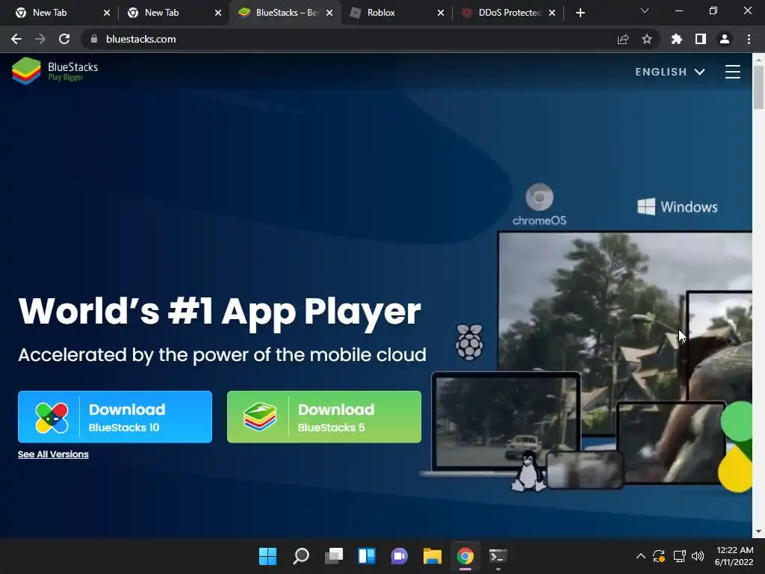
Task: Open Windows taskbar search
Action: [x=300, y=556]
